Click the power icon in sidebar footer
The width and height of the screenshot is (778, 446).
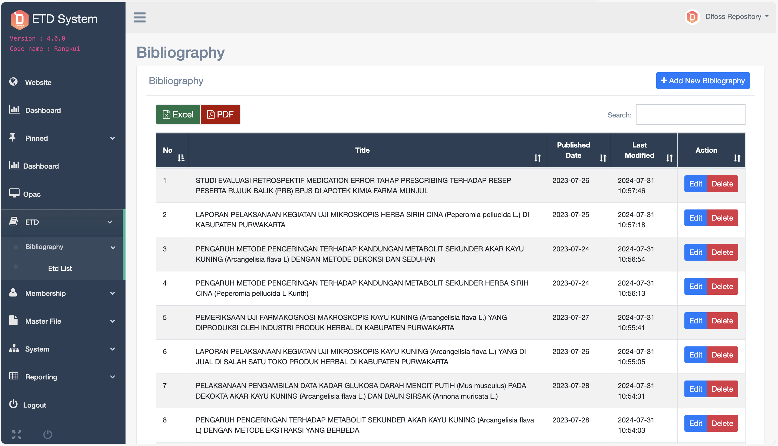(x=47, y=434)
